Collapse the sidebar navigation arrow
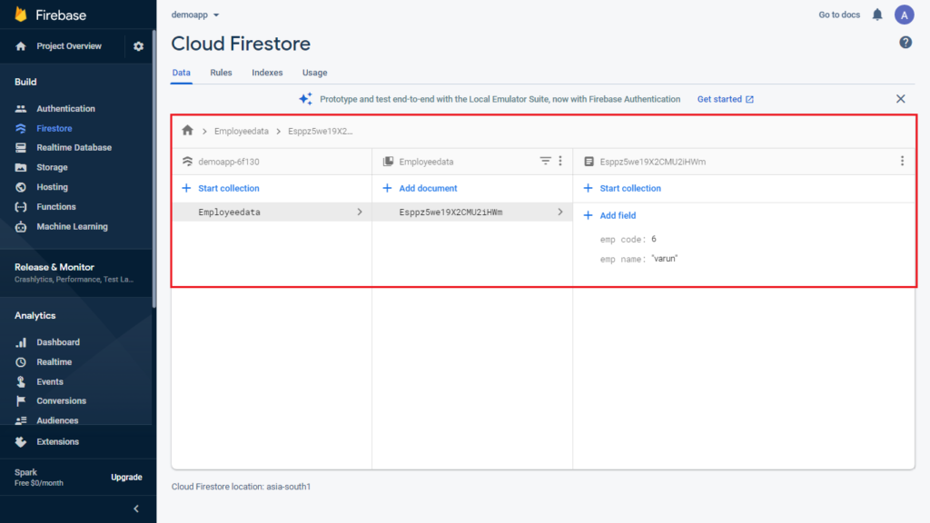The height and width of the screenshot is (523, 930). (x=136, y=508)
